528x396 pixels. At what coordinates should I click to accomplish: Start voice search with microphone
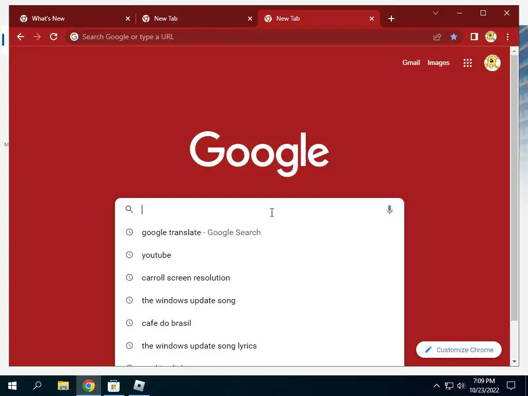pyautogui.click(x=389, y=209)
